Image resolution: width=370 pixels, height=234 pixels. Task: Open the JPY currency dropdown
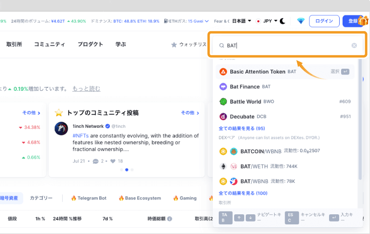(x=266, y=21)
